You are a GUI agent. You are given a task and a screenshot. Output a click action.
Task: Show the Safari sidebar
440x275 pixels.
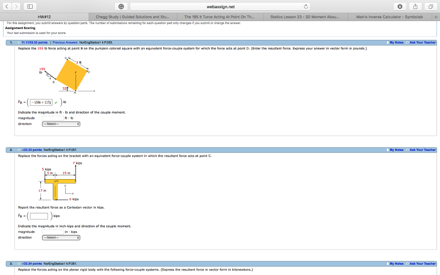[30, 6]
